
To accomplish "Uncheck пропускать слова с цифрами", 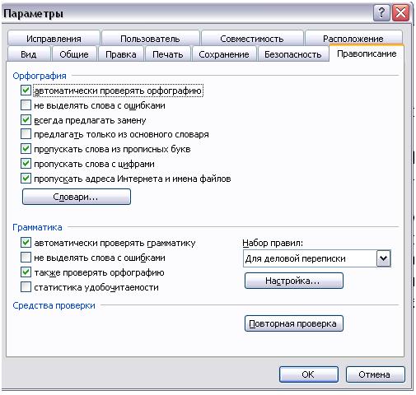I will point(26,164).
